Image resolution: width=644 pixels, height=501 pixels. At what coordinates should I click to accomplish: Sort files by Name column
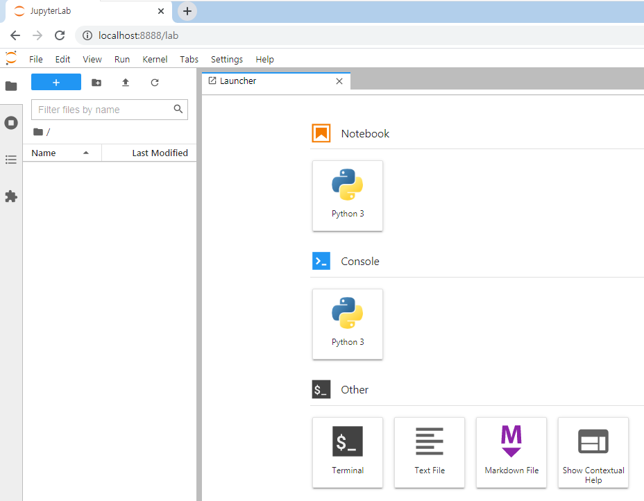pyautogui.click(x=62, y=153)
